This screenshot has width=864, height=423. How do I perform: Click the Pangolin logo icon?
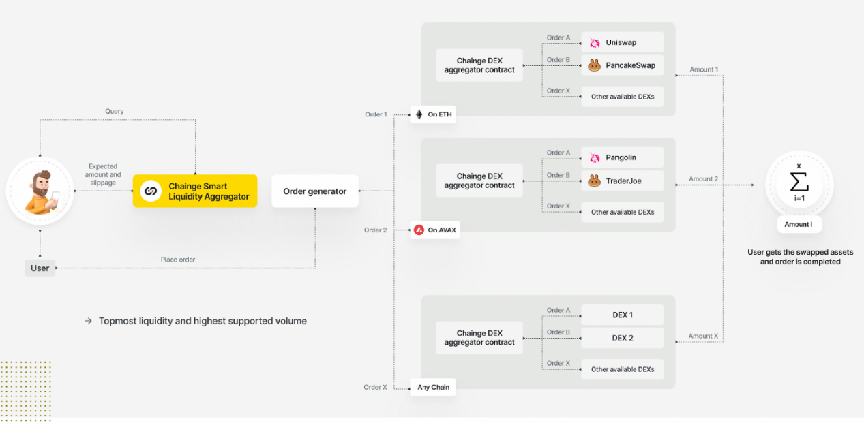594,157
